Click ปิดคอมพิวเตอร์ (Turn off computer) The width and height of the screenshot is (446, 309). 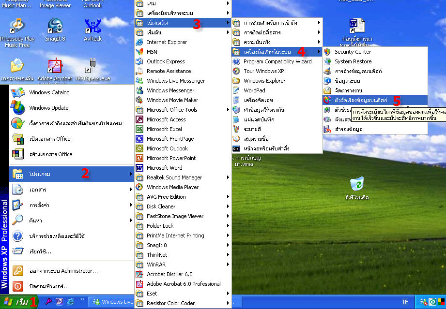coord(72,286)
